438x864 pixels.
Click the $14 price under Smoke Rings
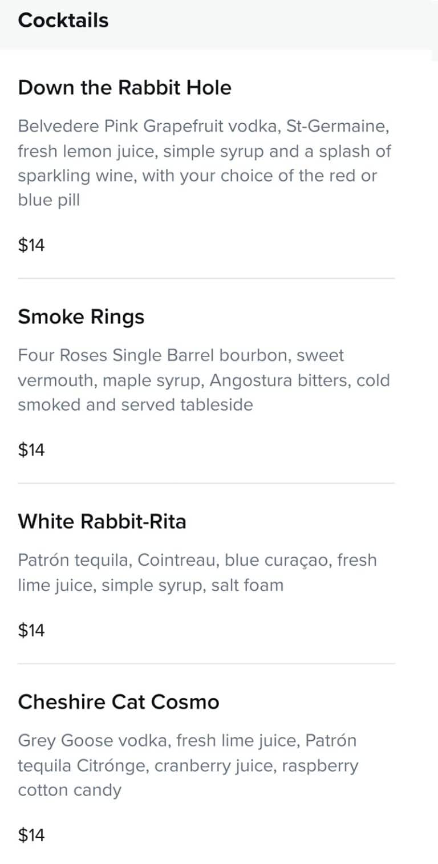coord(31,451)
